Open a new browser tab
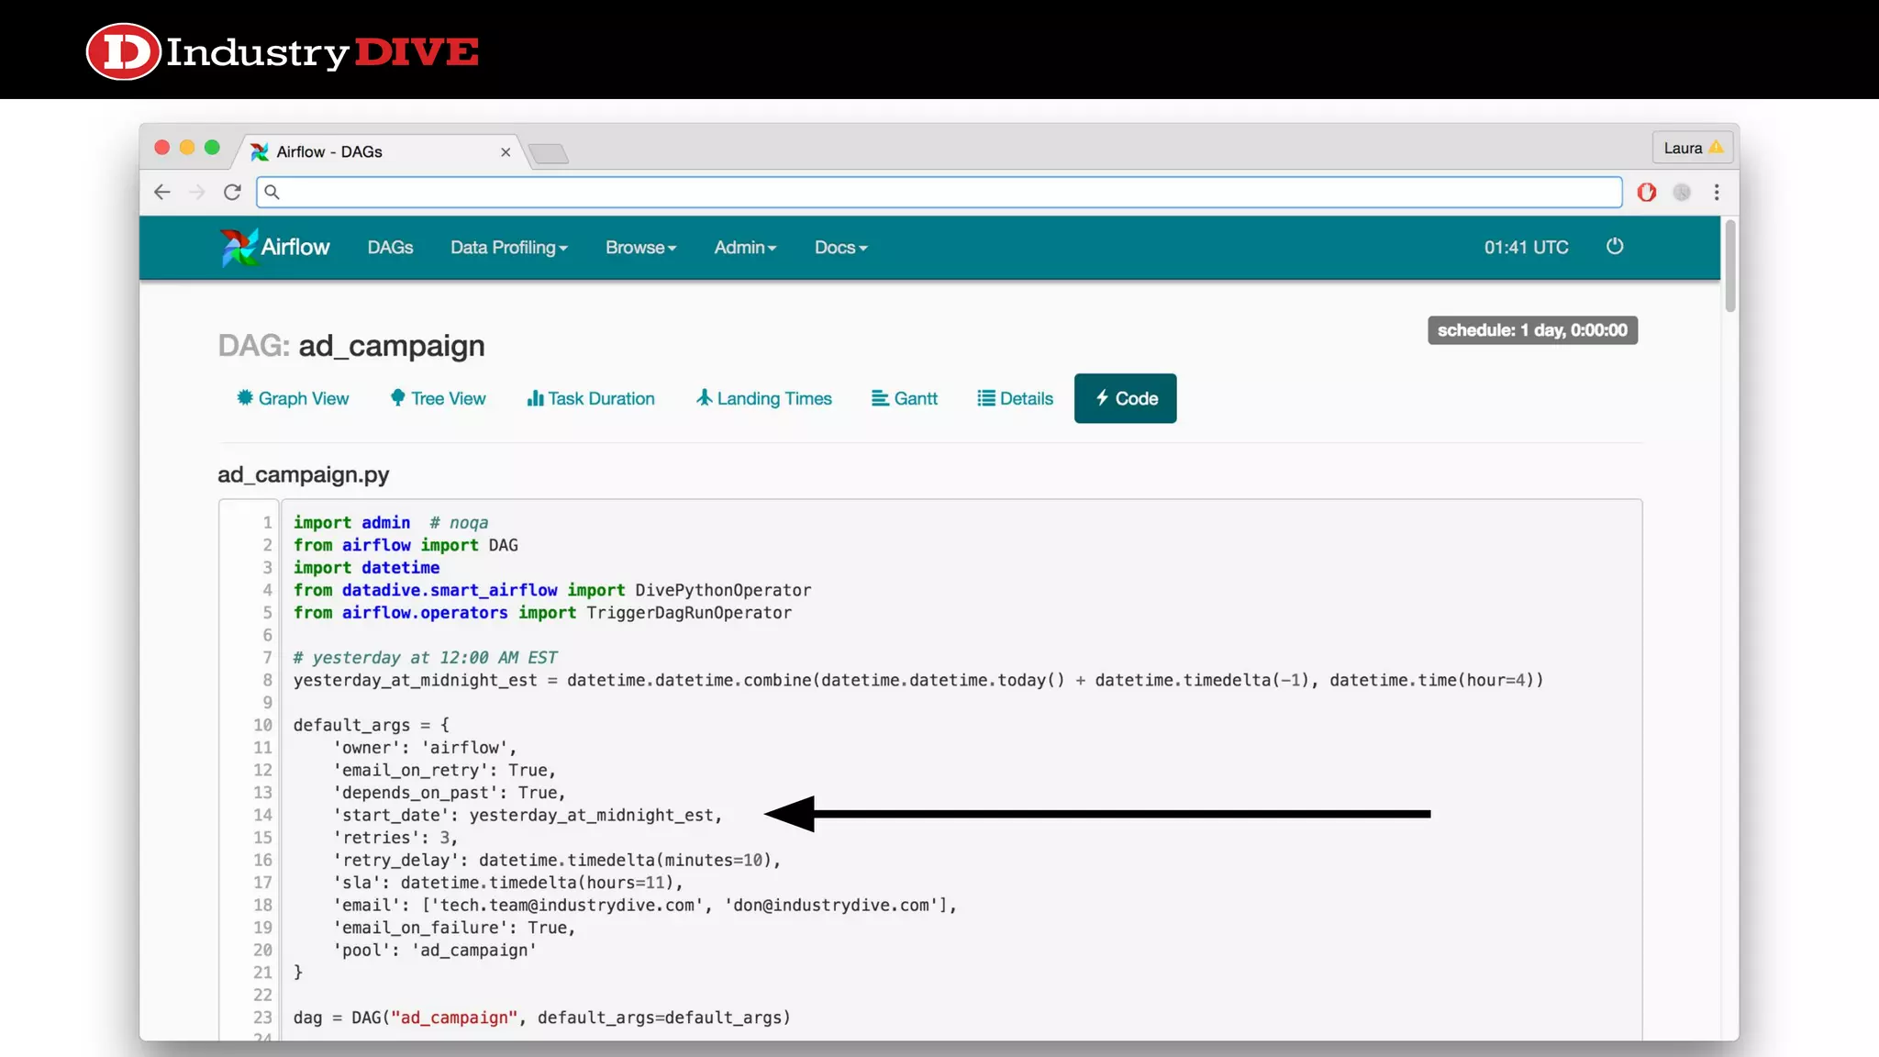Screen dimensions: 1879x1057 (x=550, y=153)
